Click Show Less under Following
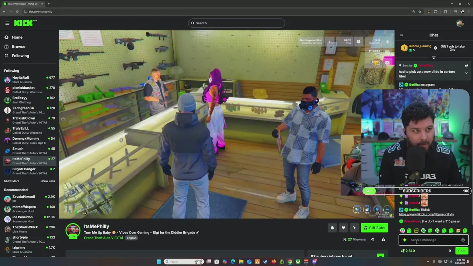473x266 pixels. (x=47, y=181)
